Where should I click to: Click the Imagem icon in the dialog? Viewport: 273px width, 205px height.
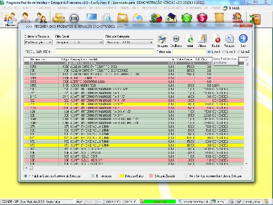pos(162,39)
